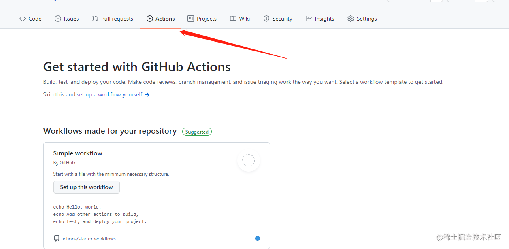Image resolution: width=509 pixels, height=249 pixels.
Task: Click the Simple workflow card title
Action: [x=78, y=153]
